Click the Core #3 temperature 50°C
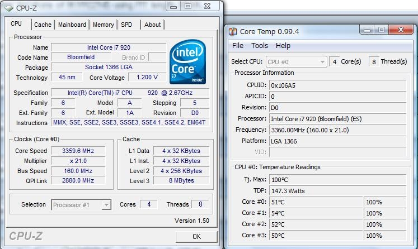 [x=316, y=236]
